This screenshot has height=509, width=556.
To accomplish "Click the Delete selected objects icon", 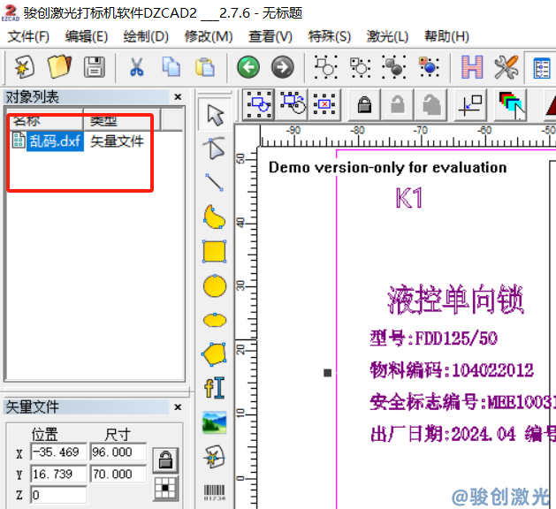I will click(x=324, y=104).
